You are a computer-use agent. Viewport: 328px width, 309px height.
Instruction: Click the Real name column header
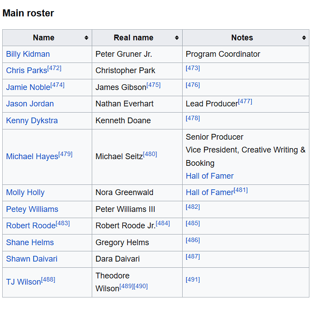click(137, 38)
